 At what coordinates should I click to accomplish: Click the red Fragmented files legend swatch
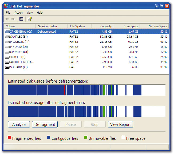(x=10, y=138)
